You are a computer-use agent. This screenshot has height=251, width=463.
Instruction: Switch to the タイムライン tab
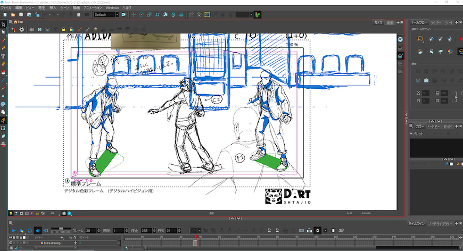point(416,223)
